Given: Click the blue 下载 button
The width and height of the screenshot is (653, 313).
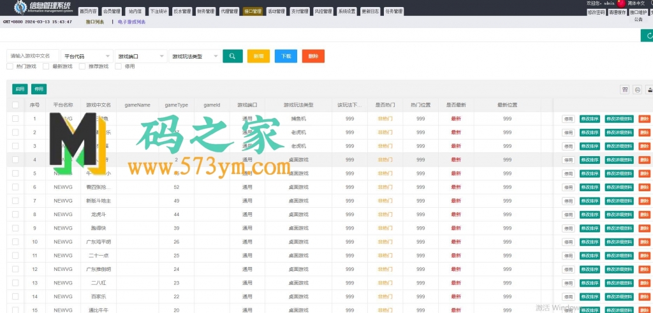Looking at the screenshot, I should 286,56.
